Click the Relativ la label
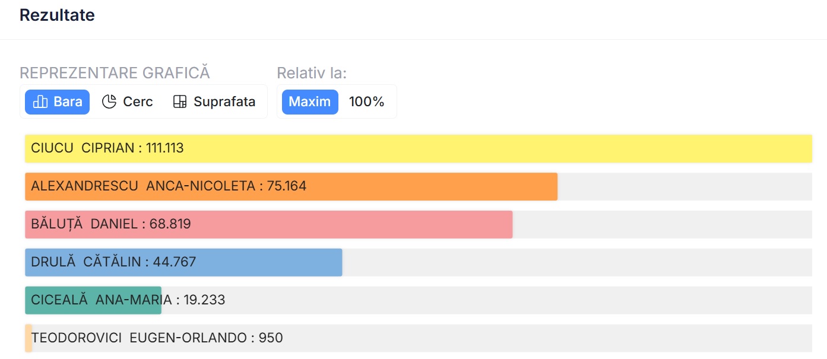This screenshot has width=827, height=359. click(x=312, y=73)
